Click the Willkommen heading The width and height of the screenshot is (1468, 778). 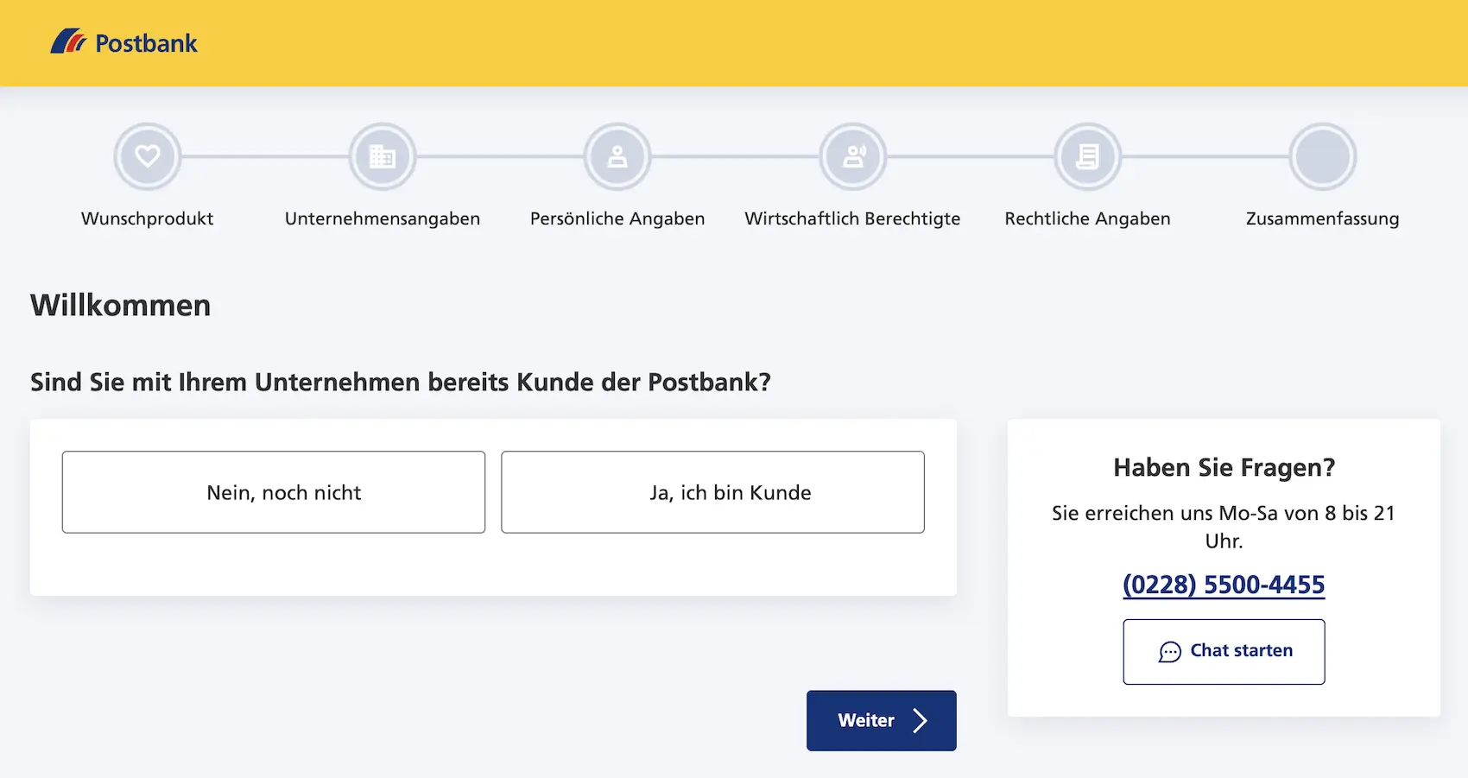coord(121,306)
